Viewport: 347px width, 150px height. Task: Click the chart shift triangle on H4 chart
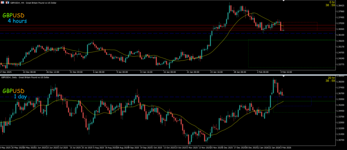tap(284, 1)
